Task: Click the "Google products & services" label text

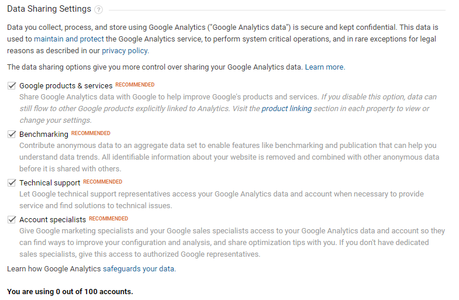Action: pyautogui.click(x=65, y=85)
